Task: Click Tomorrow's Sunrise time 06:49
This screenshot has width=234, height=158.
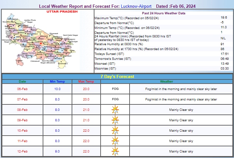Action: point(225,59)
